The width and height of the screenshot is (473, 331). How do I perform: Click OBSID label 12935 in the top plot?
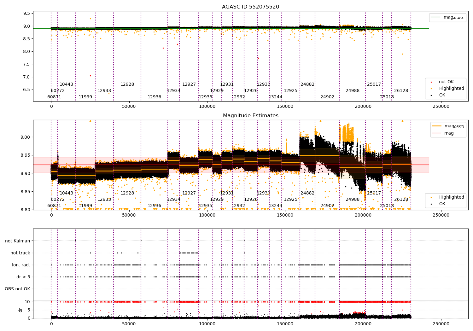(205, 97)
